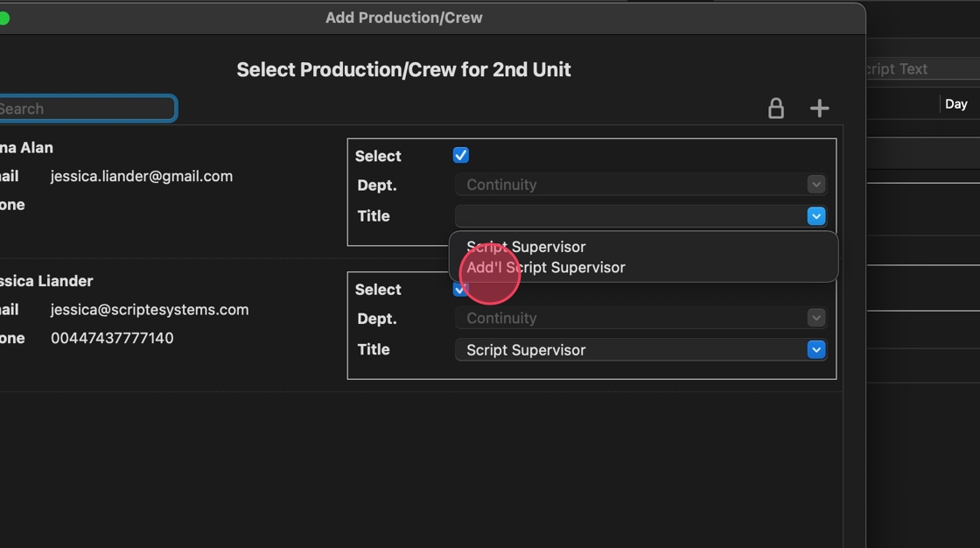Click phone number 00447437777140
Image resolution: width=980 pixels, height=548 pixels.
click(112, 338)
